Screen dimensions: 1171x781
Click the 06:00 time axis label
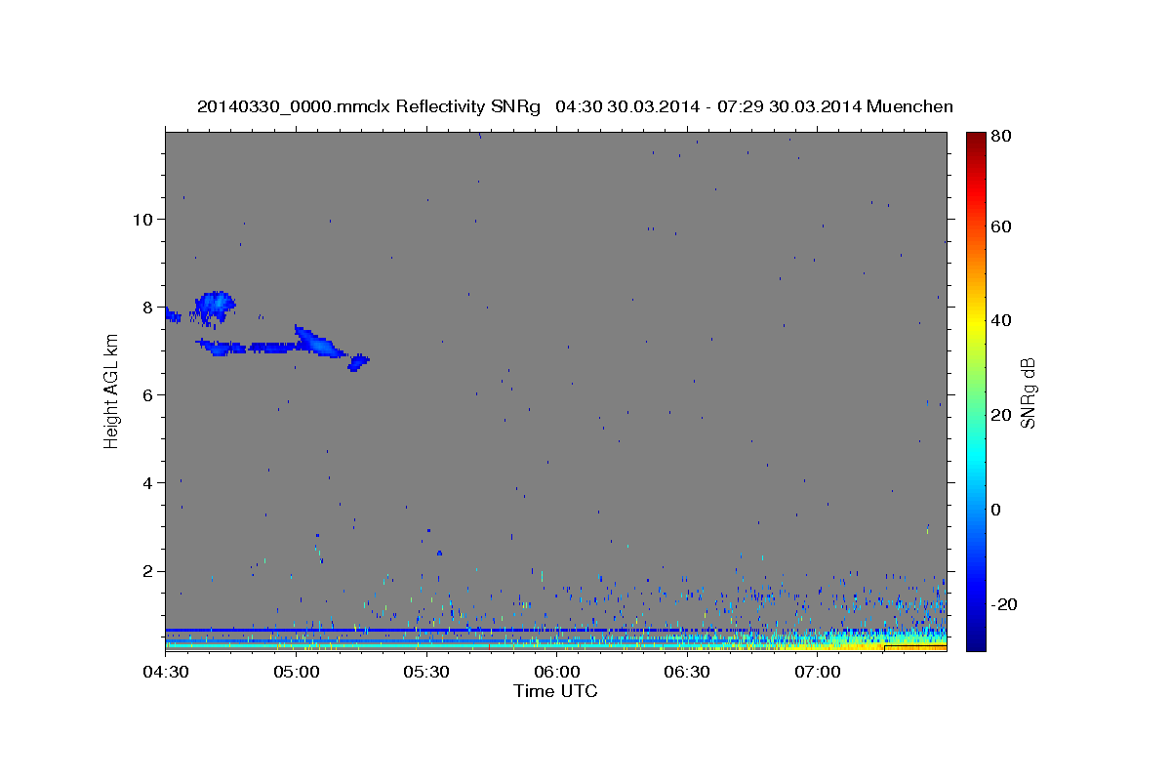click(x=556, y=673)
